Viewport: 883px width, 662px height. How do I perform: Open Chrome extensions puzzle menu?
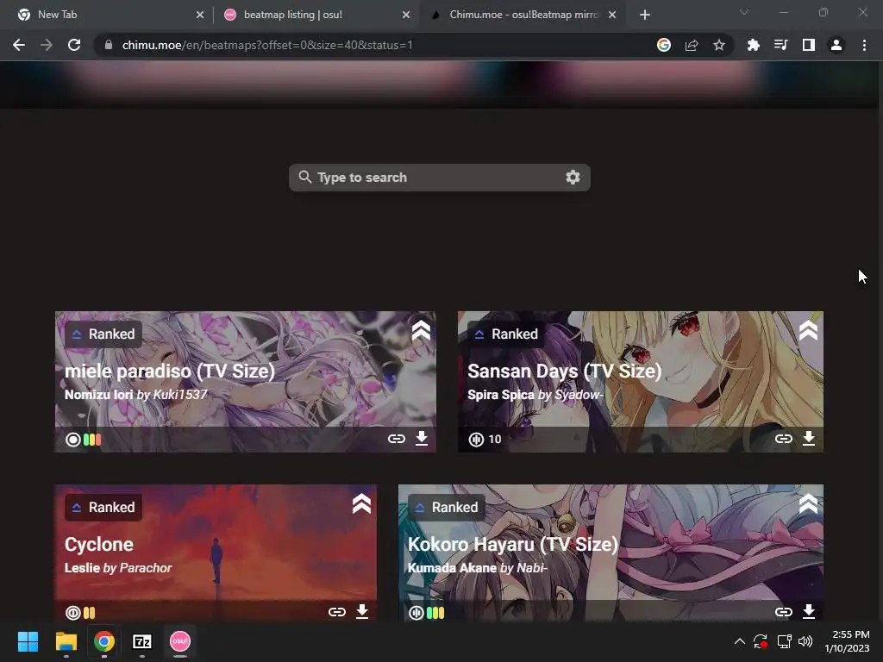click(754, 45)
